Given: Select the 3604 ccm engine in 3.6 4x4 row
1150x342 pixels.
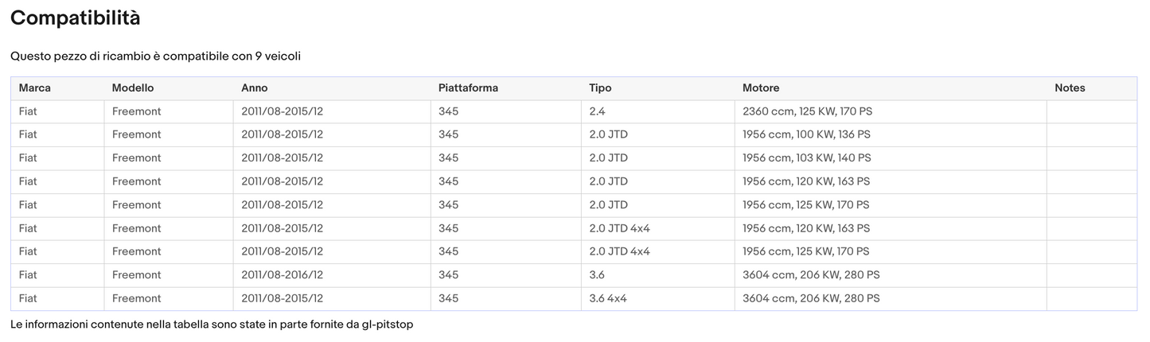Looking at the screenshot, I should click(x=811, y=298).
